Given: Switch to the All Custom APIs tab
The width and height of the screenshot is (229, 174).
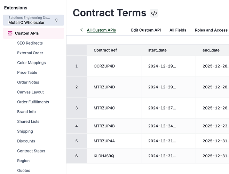Looking at the screenshot, I should pyautogui.click(x=101, y=30).
